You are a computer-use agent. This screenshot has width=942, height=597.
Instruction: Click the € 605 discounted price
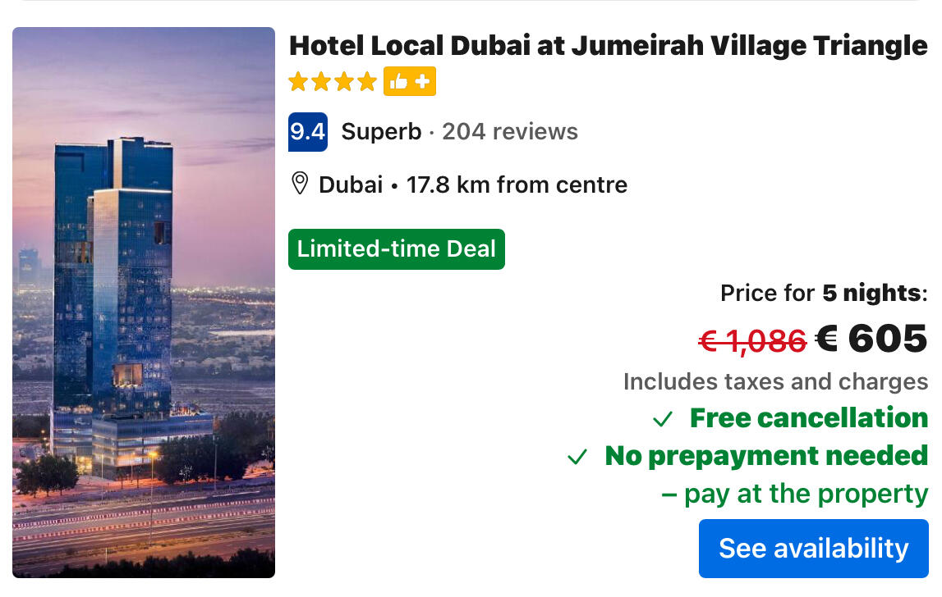[x=871, y=338]
